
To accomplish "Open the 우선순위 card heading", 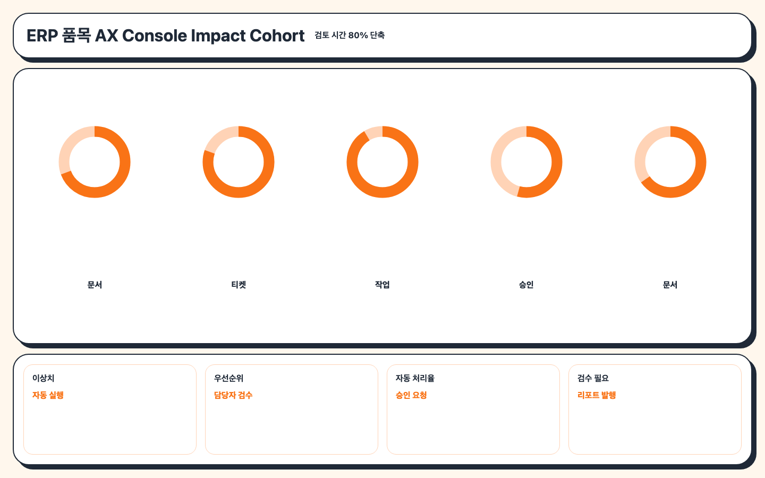I will [x=229, y=378].
